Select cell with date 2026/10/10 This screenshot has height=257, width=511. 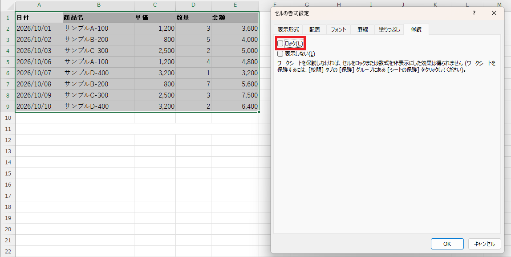pos(39,106)
